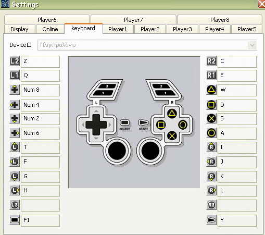Click the R2 key field showing C
This screenshot has height=235, width=265.
point(237,61)
